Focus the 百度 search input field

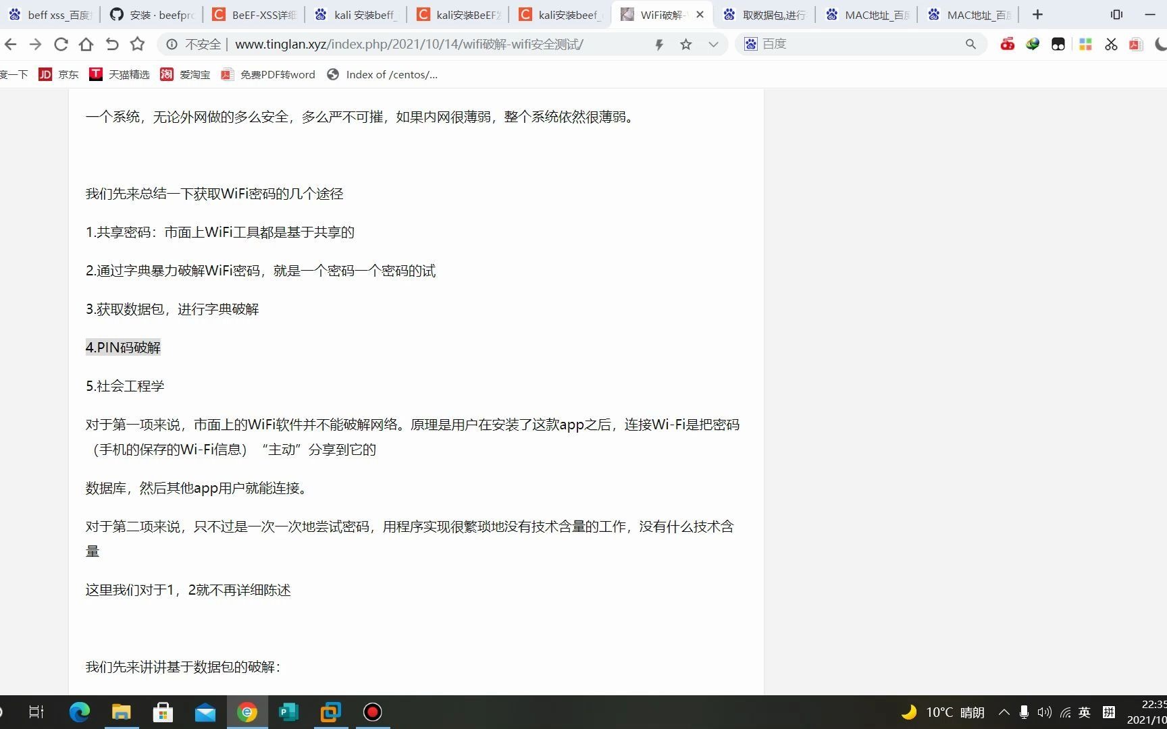tap(861, 44)
